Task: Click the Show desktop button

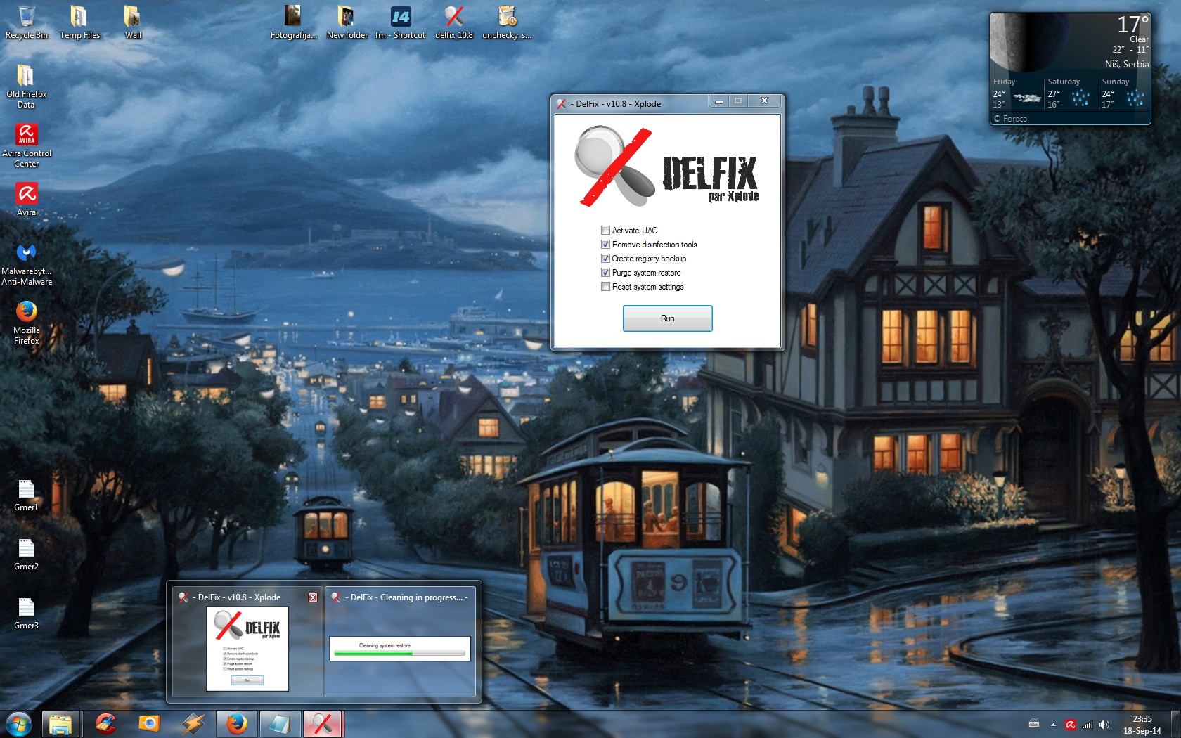Action: 1175,725
